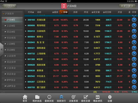Image resolution: width=138 pixels, height=103 pixels.
Task: Select 上证国债 in sidebar
Action: click(x=12, y=56)
